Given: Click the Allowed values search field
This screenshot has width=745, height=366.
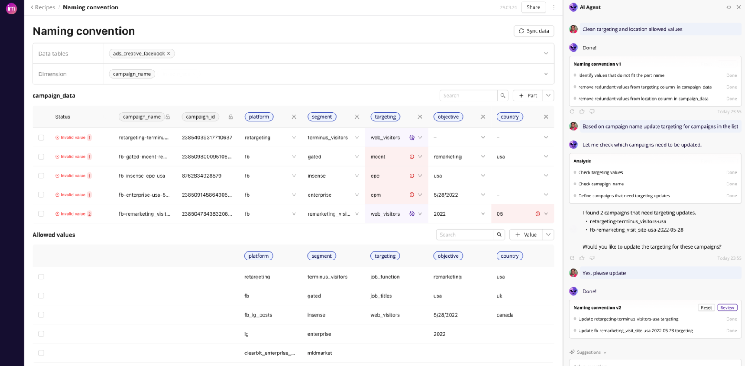Looking at the screenshot, I should [x=465, y=235].
